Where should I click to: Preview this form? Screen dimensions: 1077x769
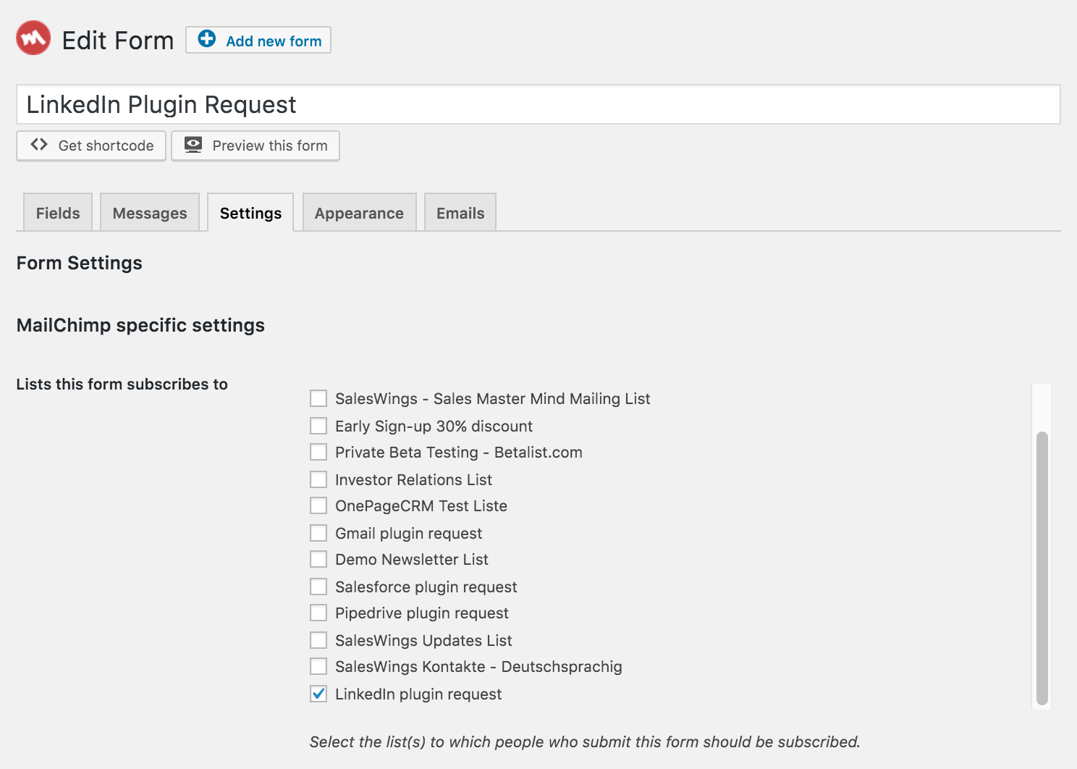(255, 146)
